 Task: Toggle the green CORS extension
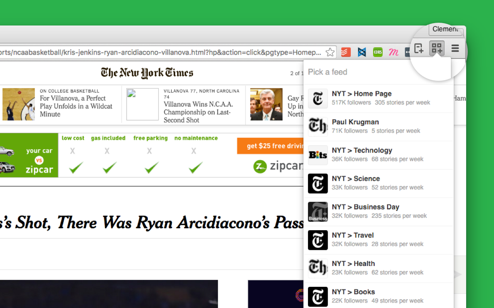coord(378,52)
